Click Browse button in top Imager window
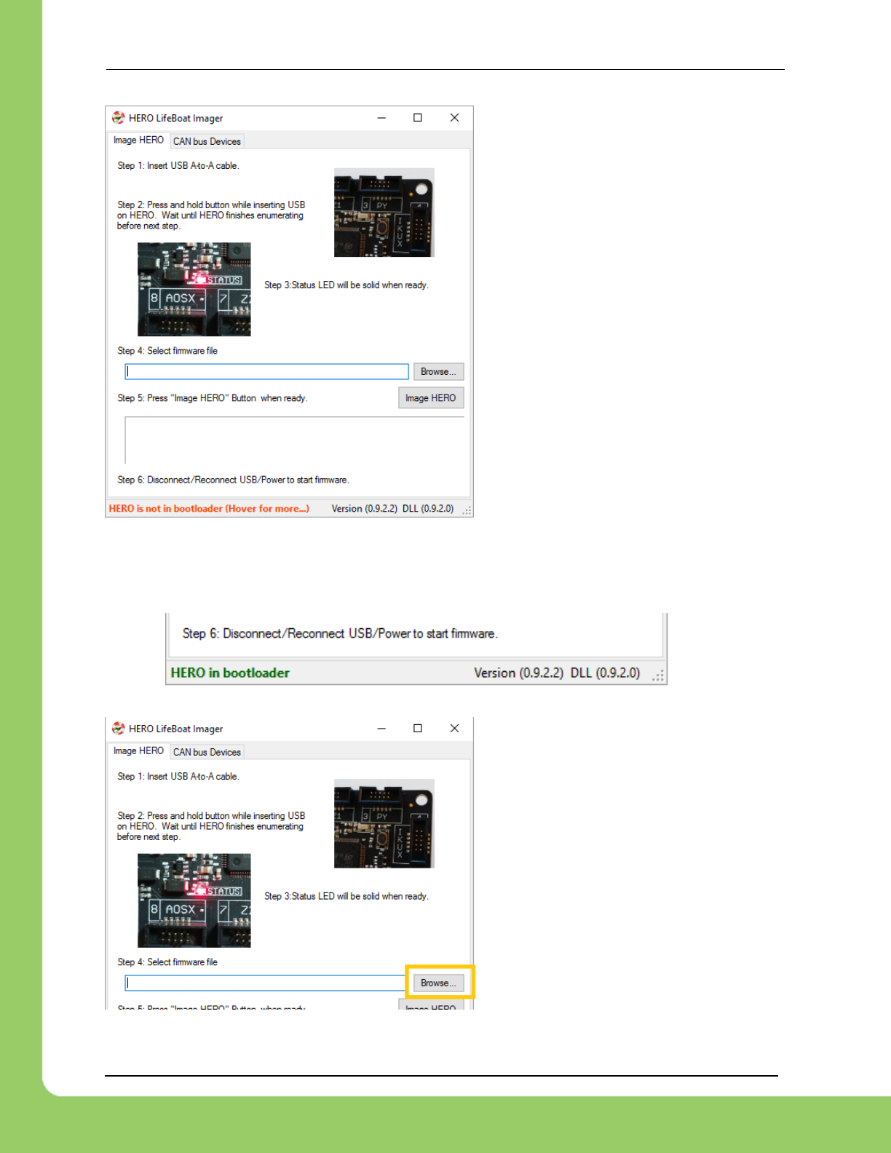The image size is (891, 1153). click(438, 371)
